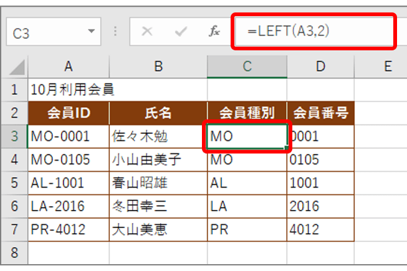Click cell 4012 in column D
The width and height of the screenshot is (407, 271).
click(320, 230)
